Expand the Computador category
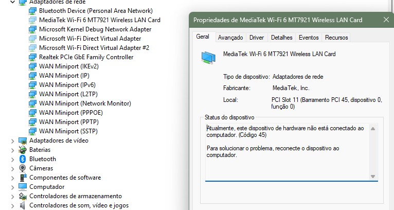 coord(12,187)
